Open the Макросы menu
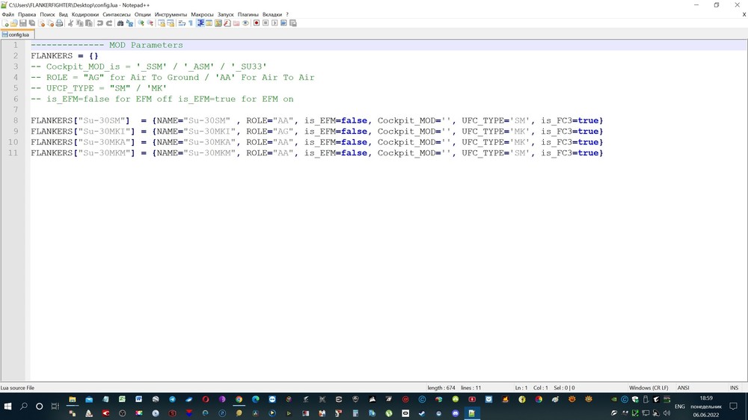The width and height of the screenshot is (748, 420). 202,14
